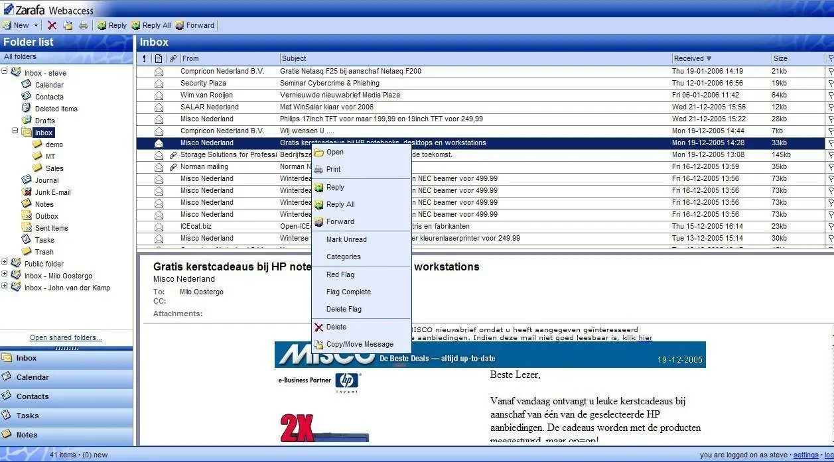The image size is (834, 462).
Task: Click the printer icon in the toolbar
Action: [84, 25]
